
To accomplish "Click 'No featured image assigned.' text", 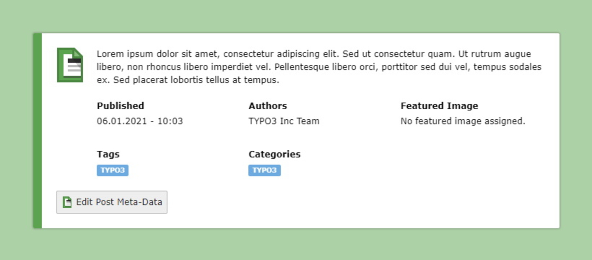I will click(463, 121).
